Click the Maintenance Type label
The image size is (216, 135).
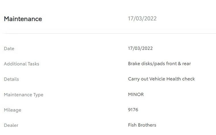tap(24, 95)
